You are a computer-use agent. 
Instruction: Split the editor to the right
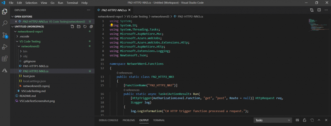point(319,10)
